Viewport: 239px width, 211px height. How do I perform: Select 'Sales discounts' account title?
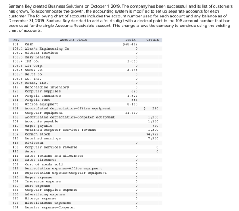tap(40, 160)
